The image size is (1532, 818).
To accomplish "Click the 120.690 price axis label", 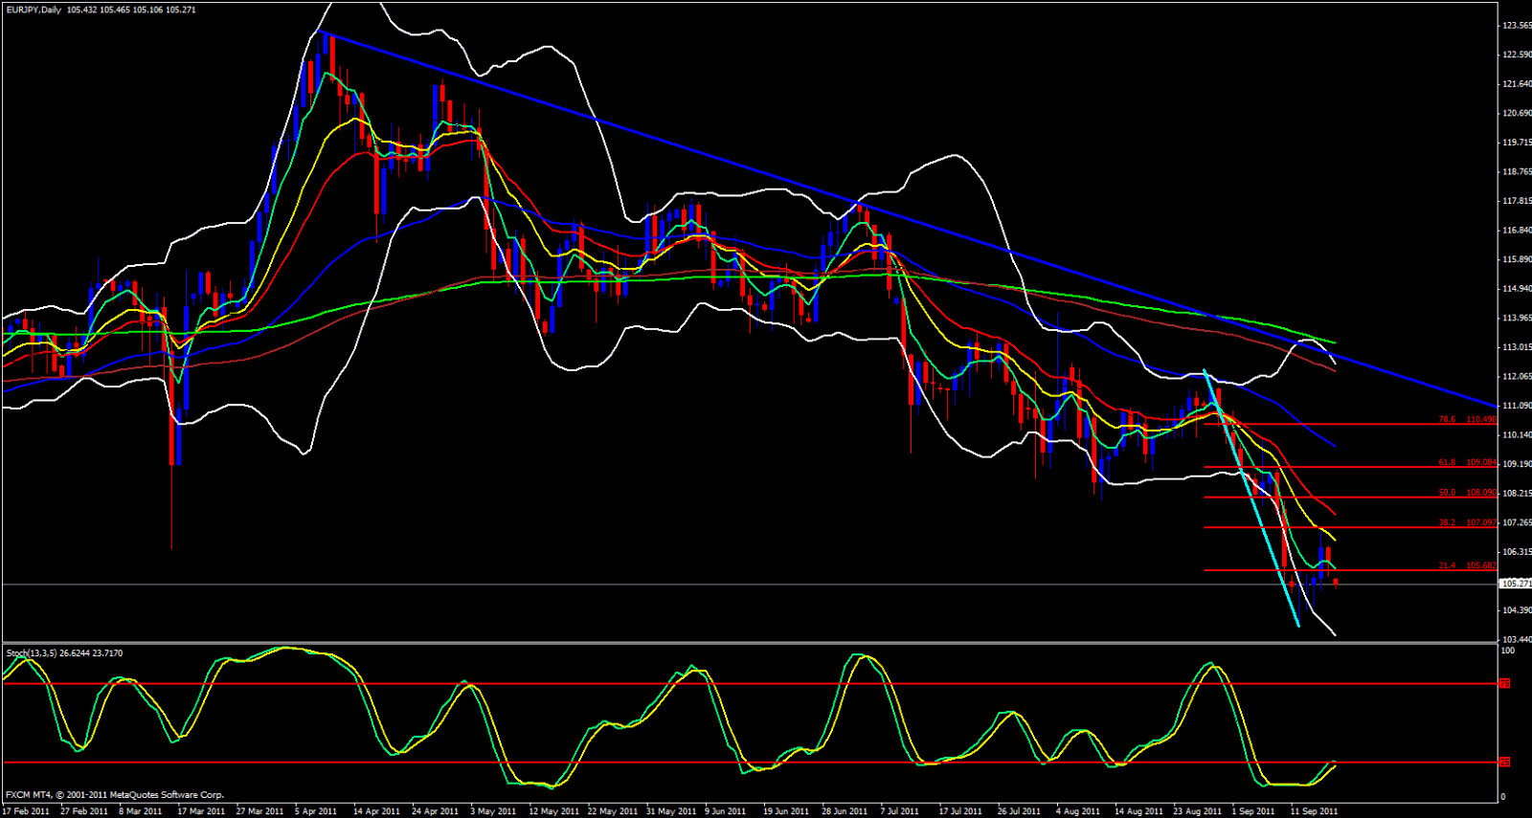I will pyautogui.click(x=1517, y=113).
